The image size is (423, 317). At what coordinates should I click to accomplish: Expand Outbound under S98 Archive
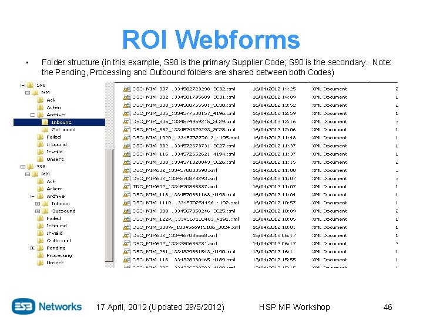38,211
